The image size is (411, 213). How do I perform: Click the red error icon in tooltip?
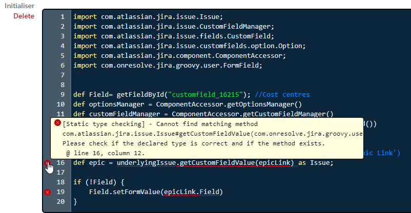58,122
